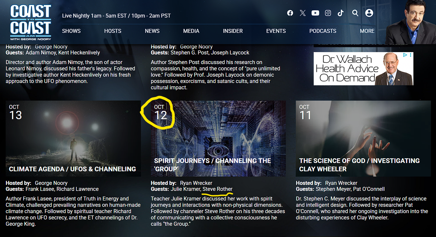Click the Stephen Post show description text
This screenshot has width=436, height=237.
pyautogui.click(x=215, y=75)
